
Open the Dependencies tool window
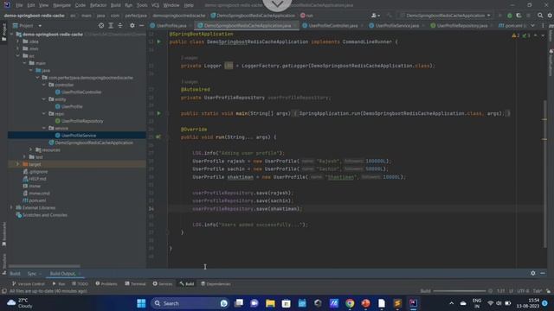pyautogui.click(x=216, y=284)
